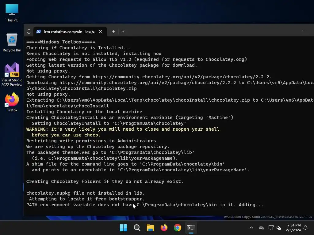Image resolution: width=314 pixels, height=235 pixels.
Task: Click the '=====Windows Toolbox=====' header text
Action: 61,42
